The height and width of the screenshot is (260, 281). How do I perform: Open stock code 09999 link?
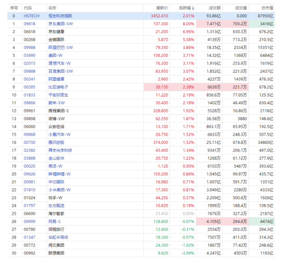(30, 221)
